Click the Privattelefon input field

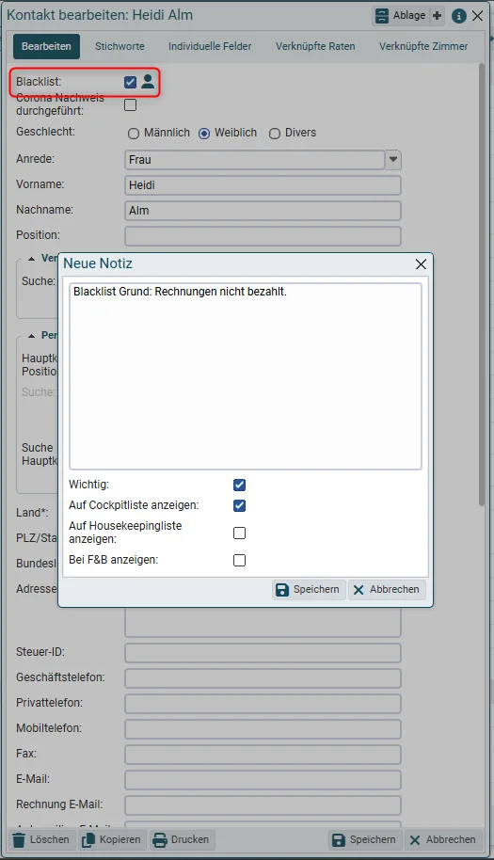[263, 704]
